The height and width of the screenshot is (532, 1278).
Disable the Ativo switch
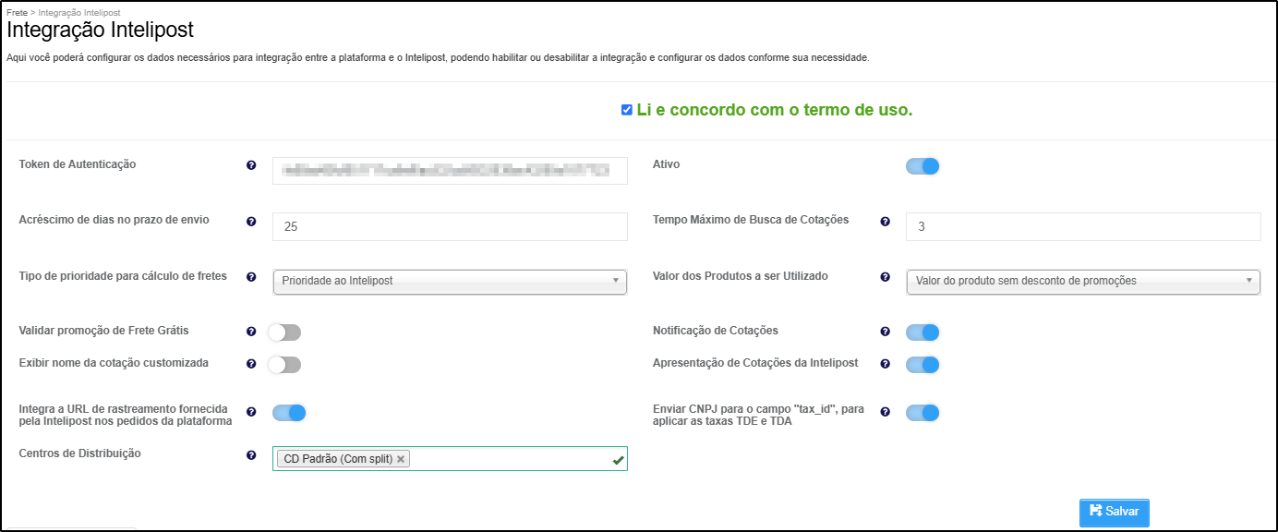click(922, 166)
